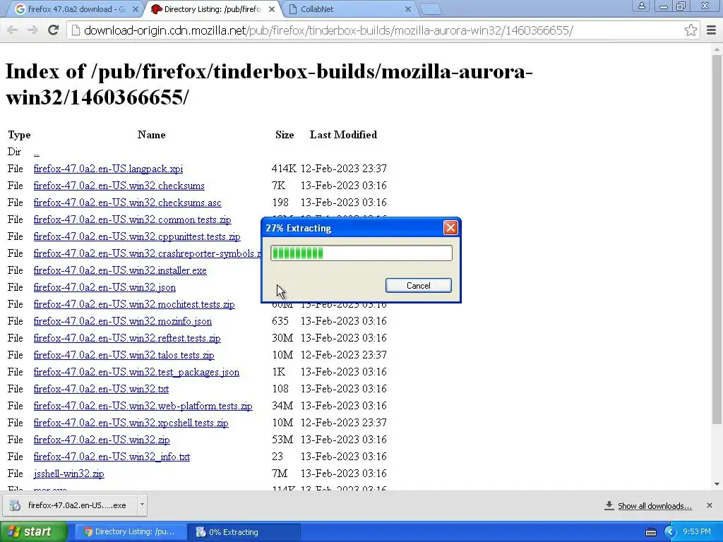Switch to the Directory Listing tab
723x542 pixels.
point(213,9)
